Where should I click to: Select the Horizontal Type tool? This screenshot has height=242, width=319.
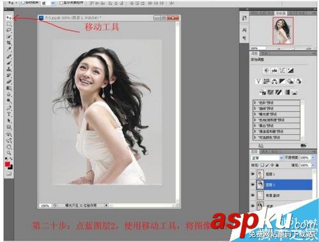click(x=9, y=114)
